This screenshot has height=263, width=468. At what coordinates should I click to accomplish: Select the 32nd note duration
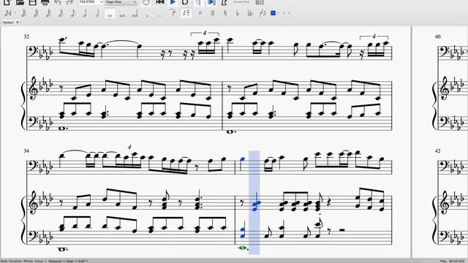click(x=49, y=13)
